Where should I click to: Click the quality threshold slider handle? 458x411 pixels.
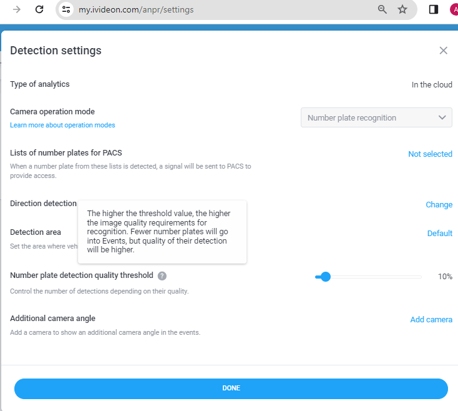coord(325,277)
